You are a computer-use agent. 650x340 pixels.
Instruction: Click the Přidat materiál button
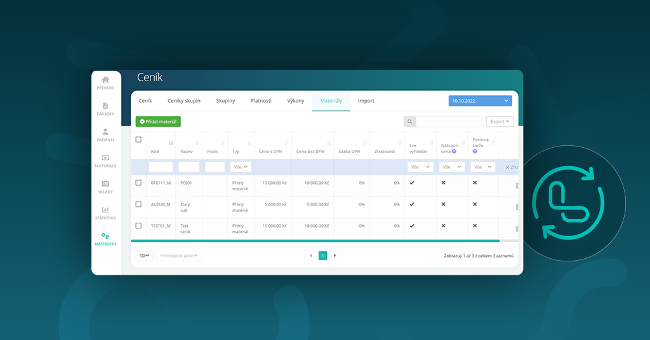click(158, 121)
